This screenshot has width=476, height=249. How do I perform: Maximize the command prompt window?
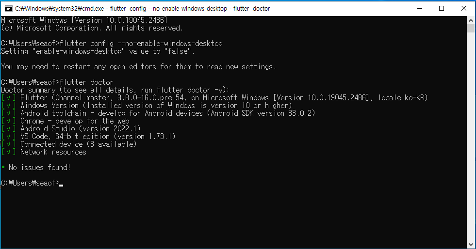click(442, 9)
